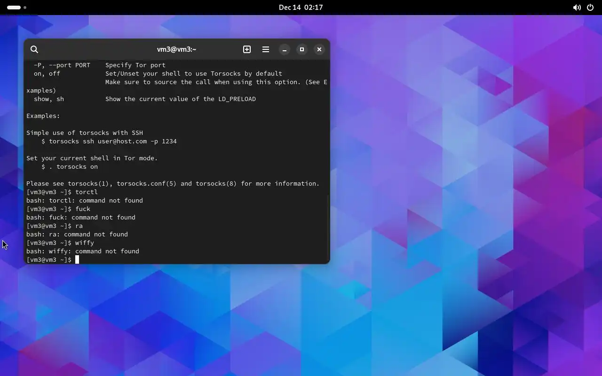This screenshot has width=602, height=376.
Task: Click 'bash: torctl: command not found' line
Action: pos(85,200)
